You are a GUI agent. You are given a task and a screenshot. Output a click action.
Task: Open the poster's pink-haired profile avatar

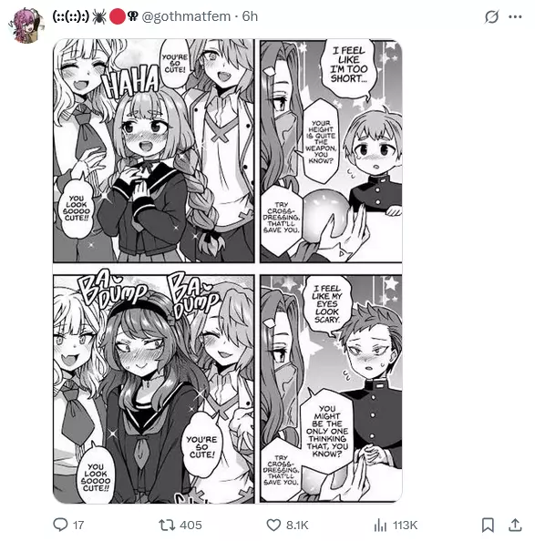point(26,26)
